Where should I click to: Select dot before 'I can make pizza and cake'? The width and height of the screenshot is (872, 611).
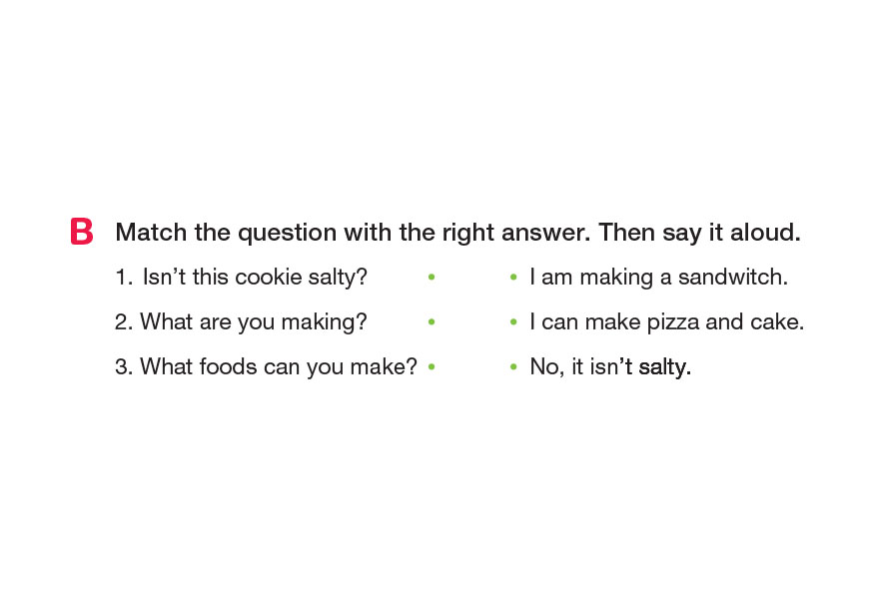pyautogui.click(x=512, y=321)
